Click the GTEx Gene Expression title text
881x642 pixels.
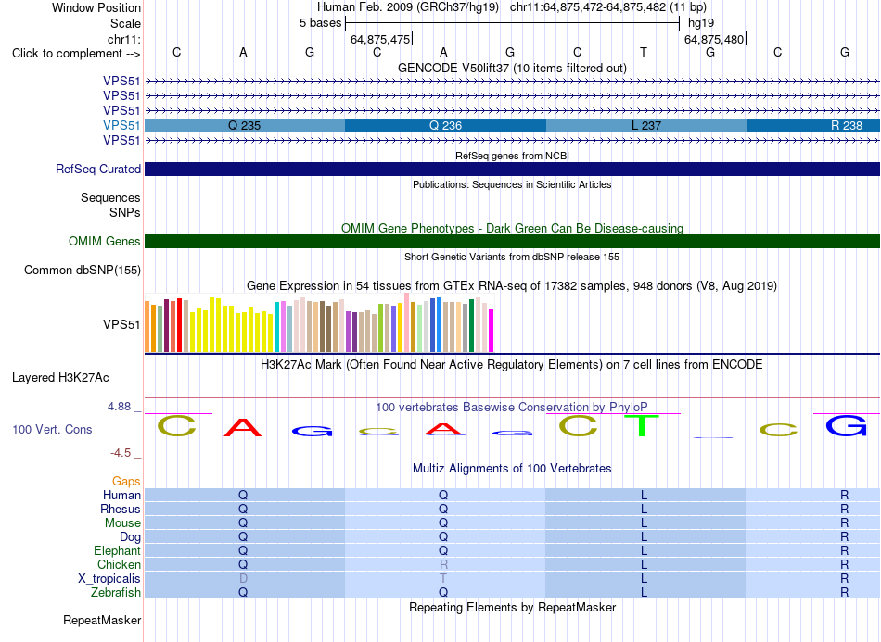512,285
